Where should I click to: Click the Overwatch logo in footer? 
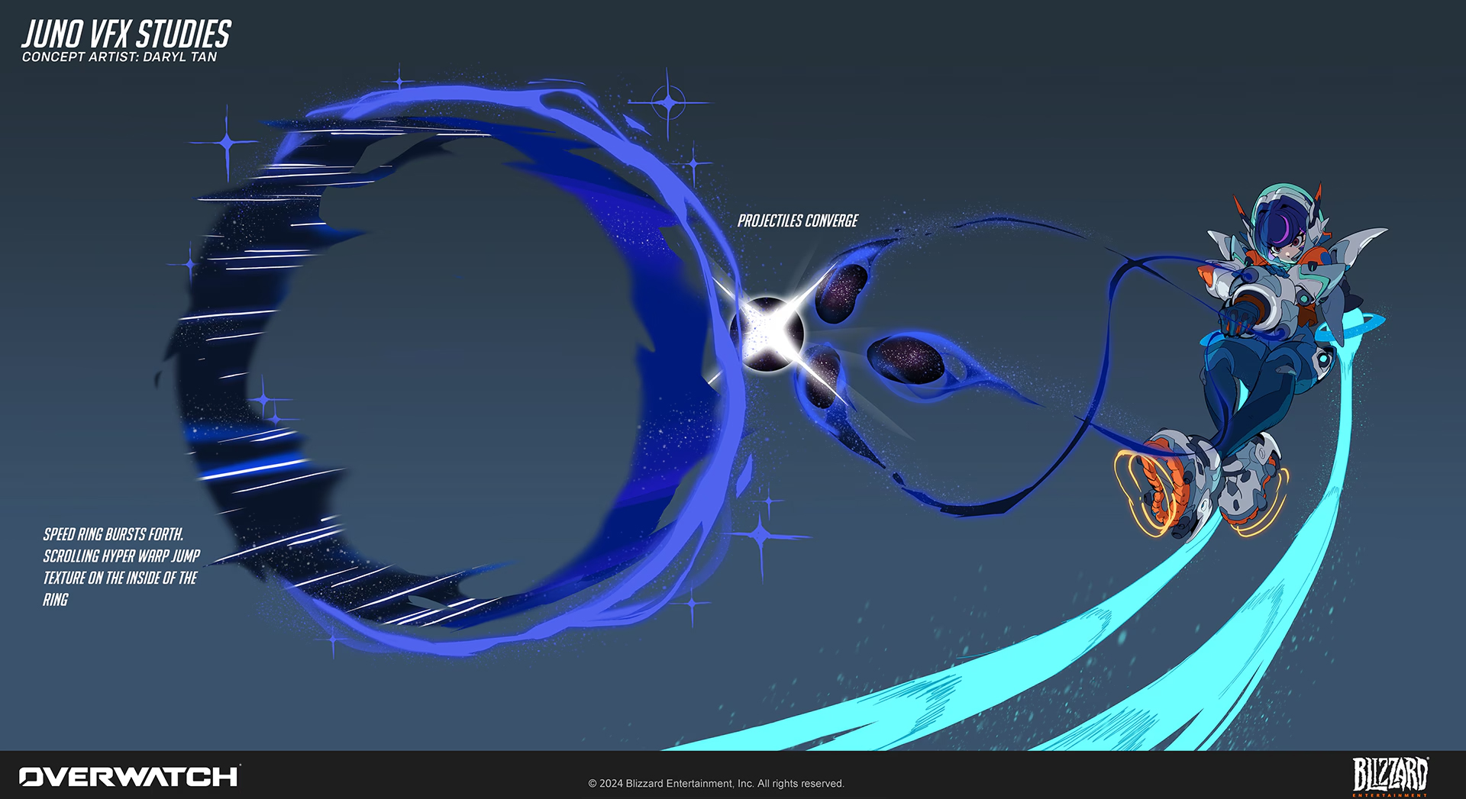(129, 777)
